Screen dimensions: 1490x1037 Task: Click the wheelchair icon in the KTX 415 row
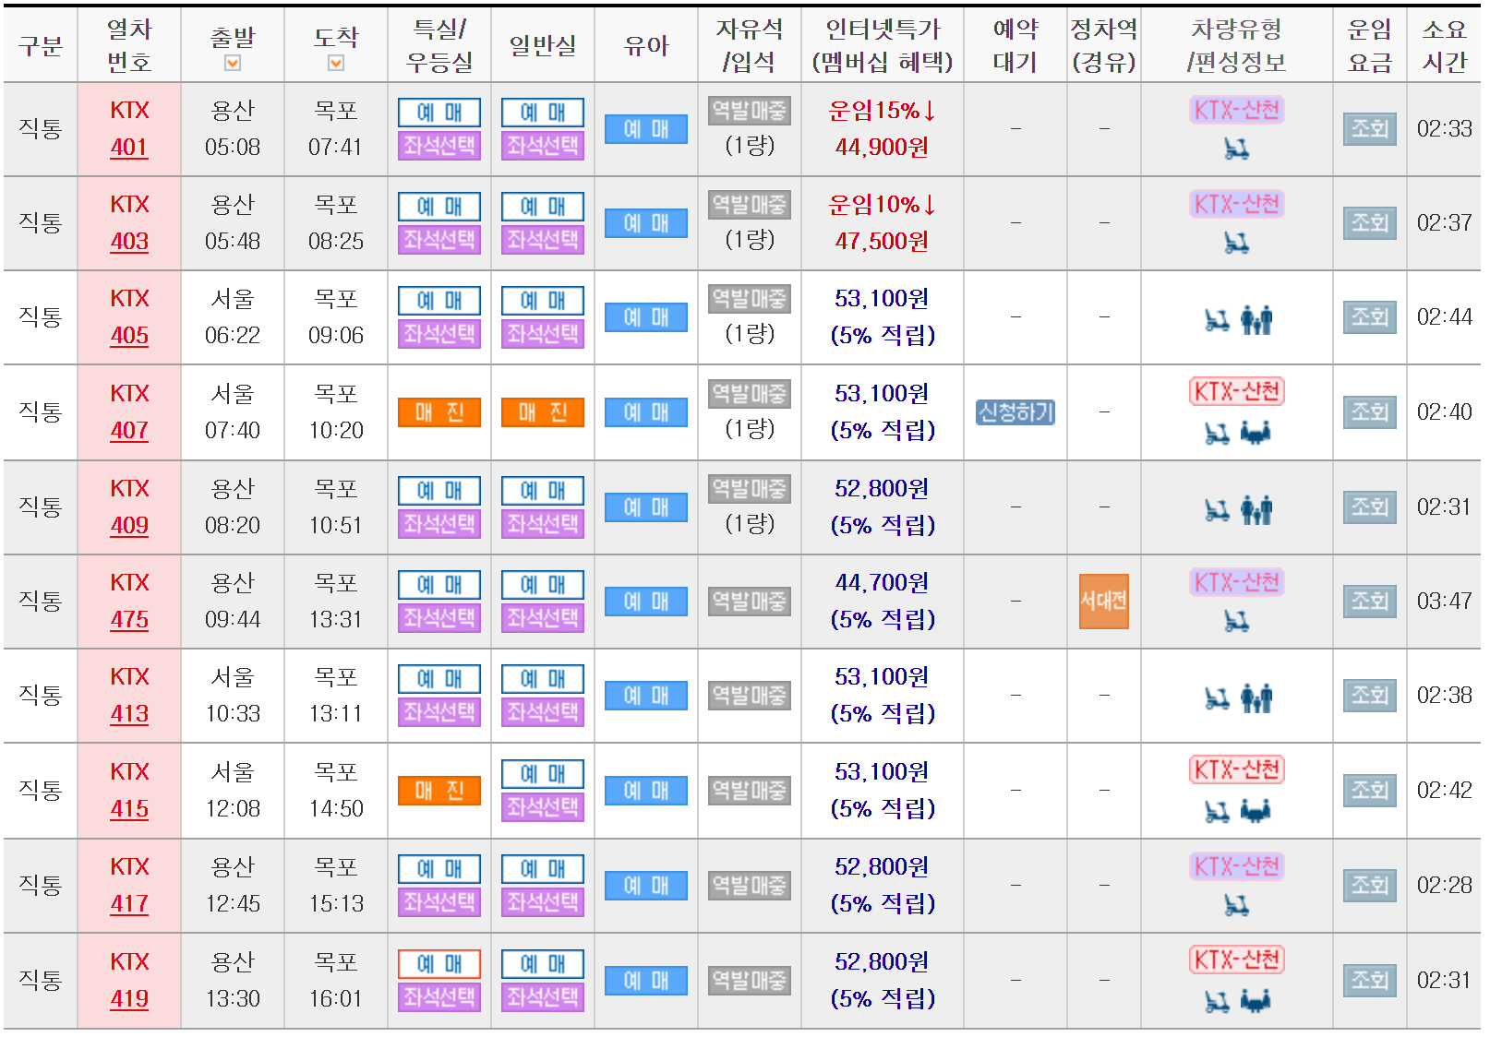click(x=1218, y=811)
